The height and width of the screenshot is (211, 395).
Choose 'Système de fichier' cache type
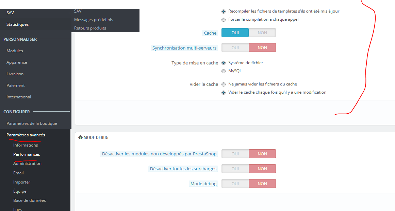coord(224,63)
